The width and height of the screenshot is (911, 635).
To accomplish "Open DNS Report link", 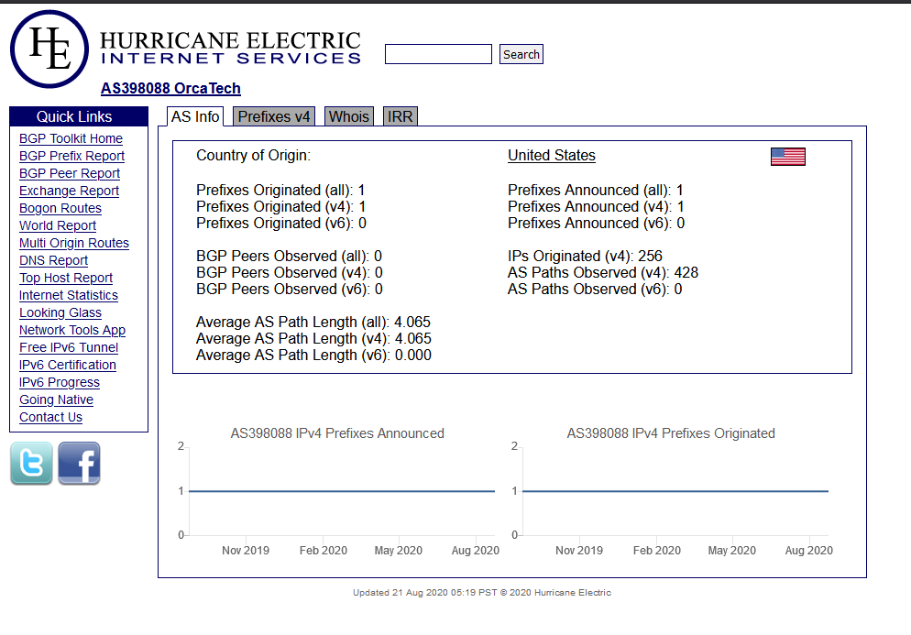I will [53, 260].
